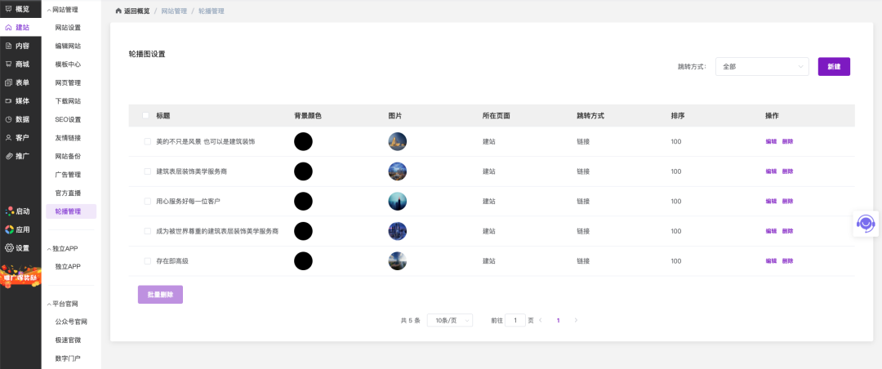Open the 商城 shop section icon

pyautogui.click(x=8, y=64)
